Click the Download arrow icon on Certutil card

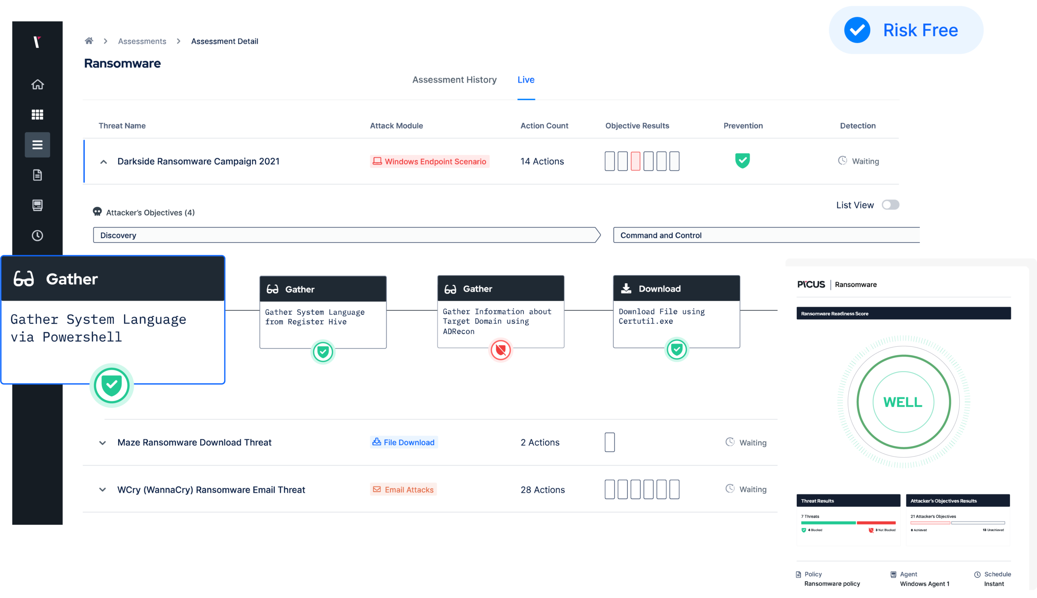[x=626, y=288]
